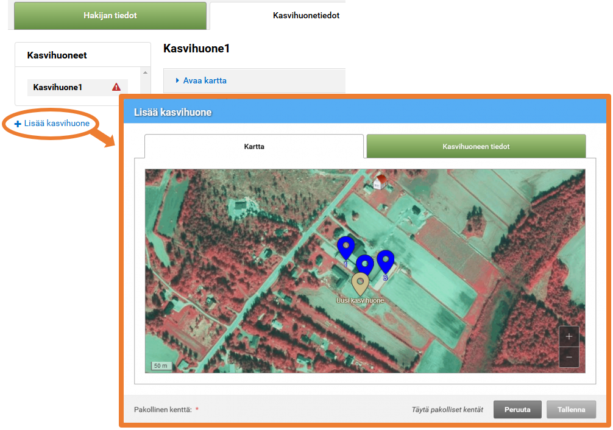Click the red warning triangle beside Kasvihuone1
Image resolution: width=613 pixels, height=430 pixels.
point(116,88)
